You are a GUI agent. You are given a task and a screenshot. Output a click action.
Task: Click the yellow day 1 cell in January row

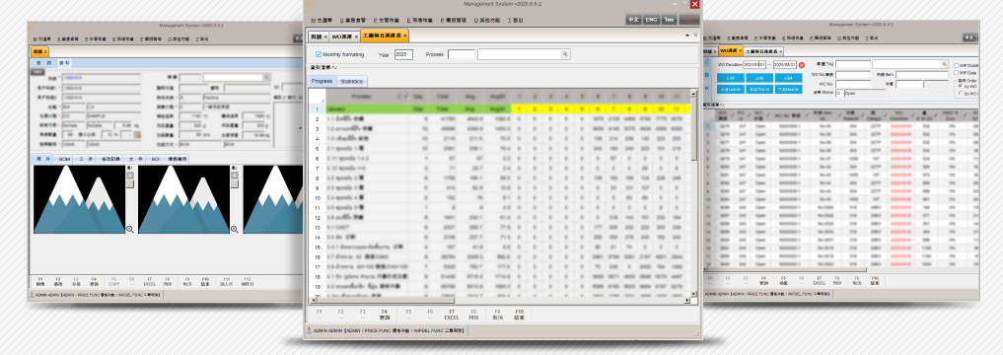point(520,109)
